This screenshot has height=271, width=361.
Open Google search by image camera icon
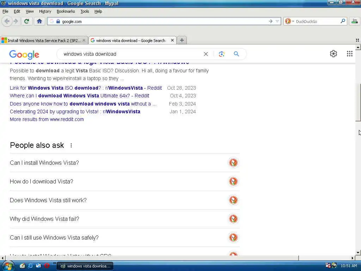221,54
